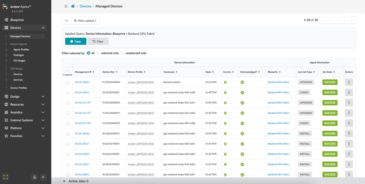Click the green dots icon in sidebar bottom
Screen dimensions: 365x184
click(5, 177)
